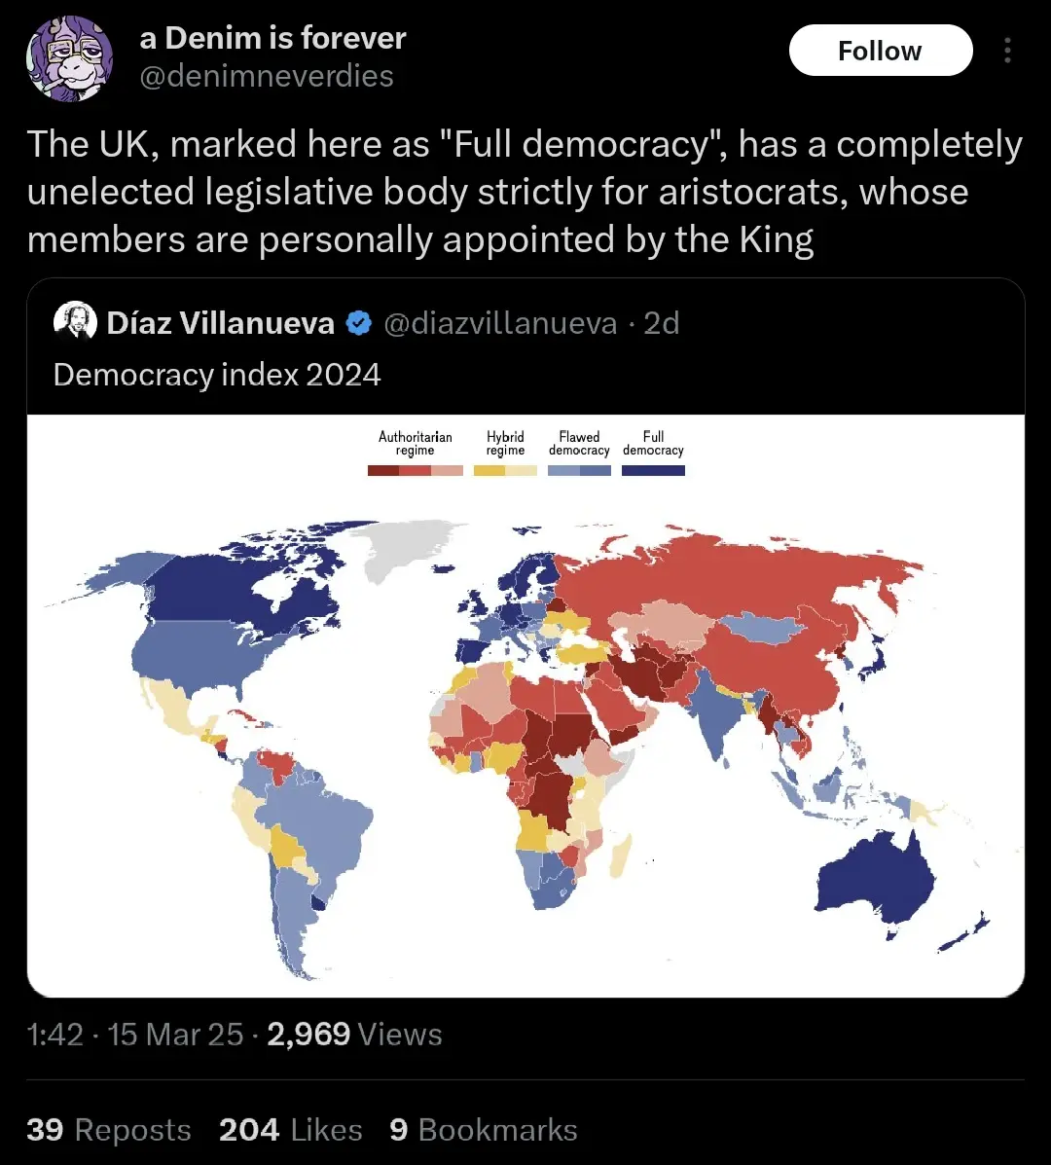Open the Democracy index world map image
Viewport: 1051px width, 1165px height.
(525, 740)
